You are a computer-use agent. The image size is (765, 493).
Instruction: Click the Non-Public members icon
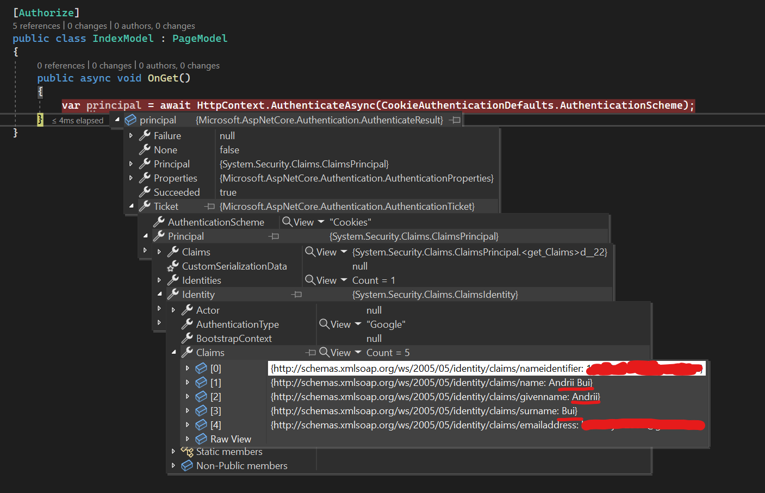click(187, 466)
